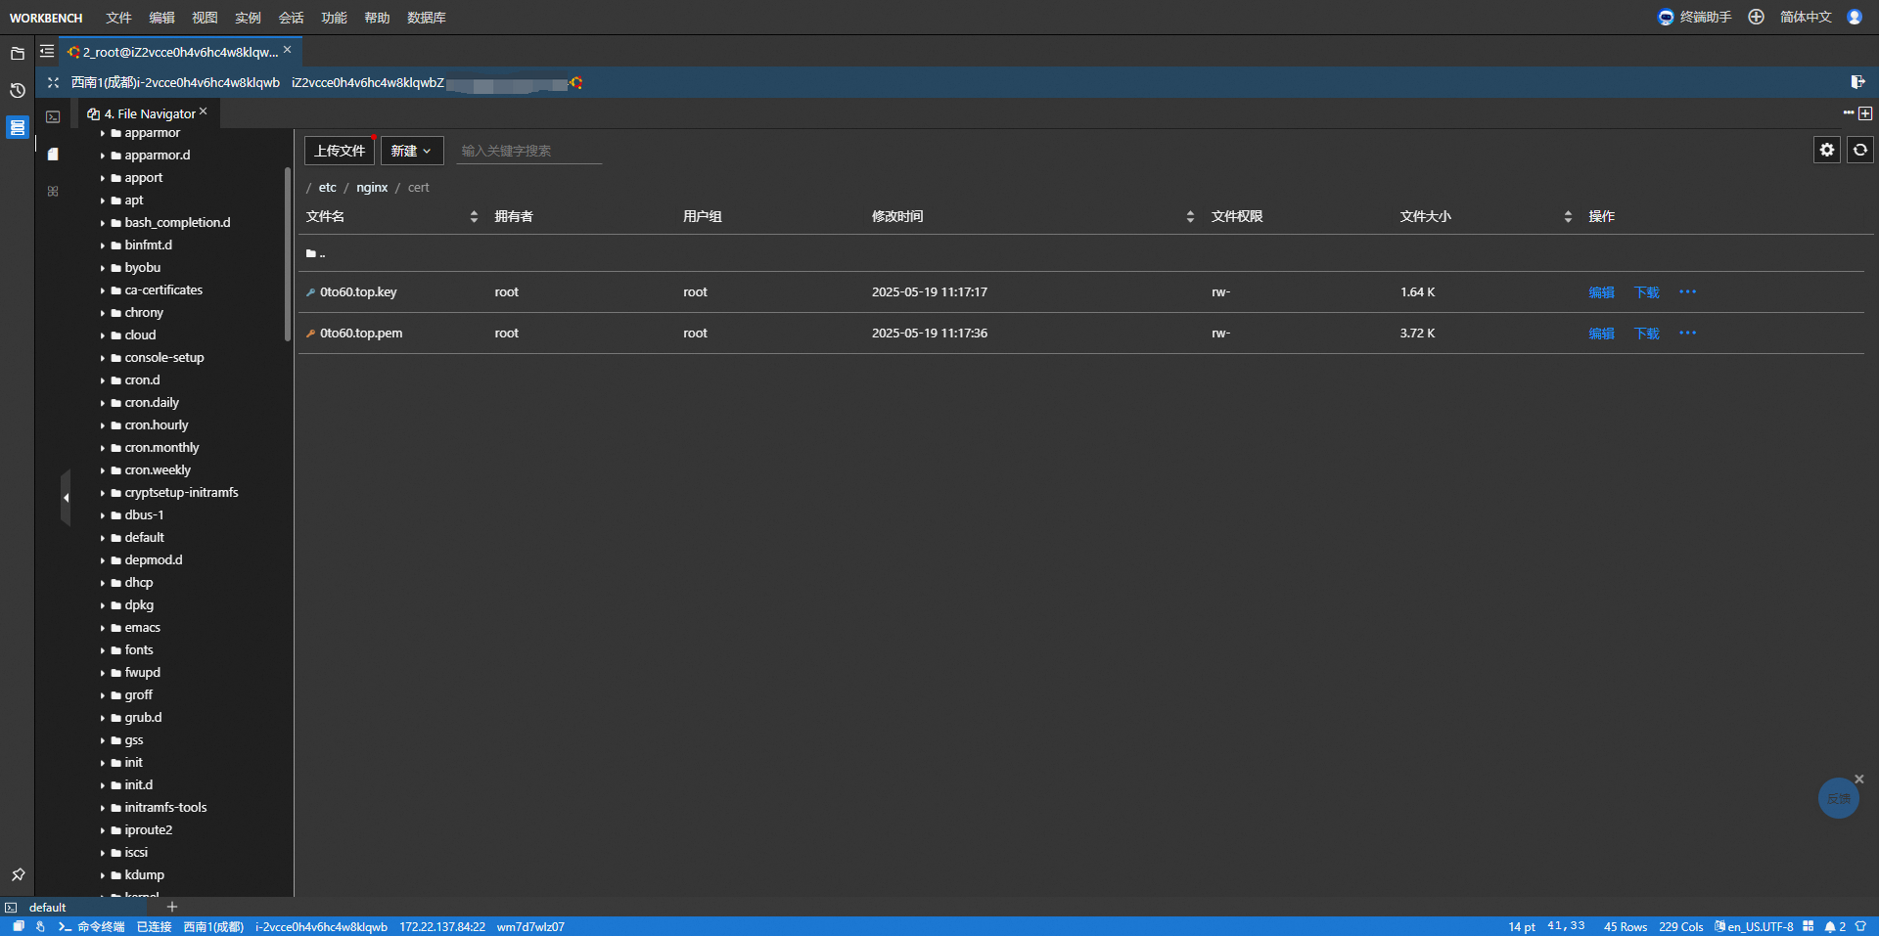This screenshot has width=1879, height=936.
Task: Select the instance list icon highlighted in sidebar
Action: (x=18, y=127)
